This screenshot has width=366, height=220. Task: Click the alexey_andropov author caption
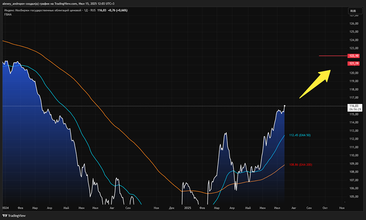tap(14, 4)
